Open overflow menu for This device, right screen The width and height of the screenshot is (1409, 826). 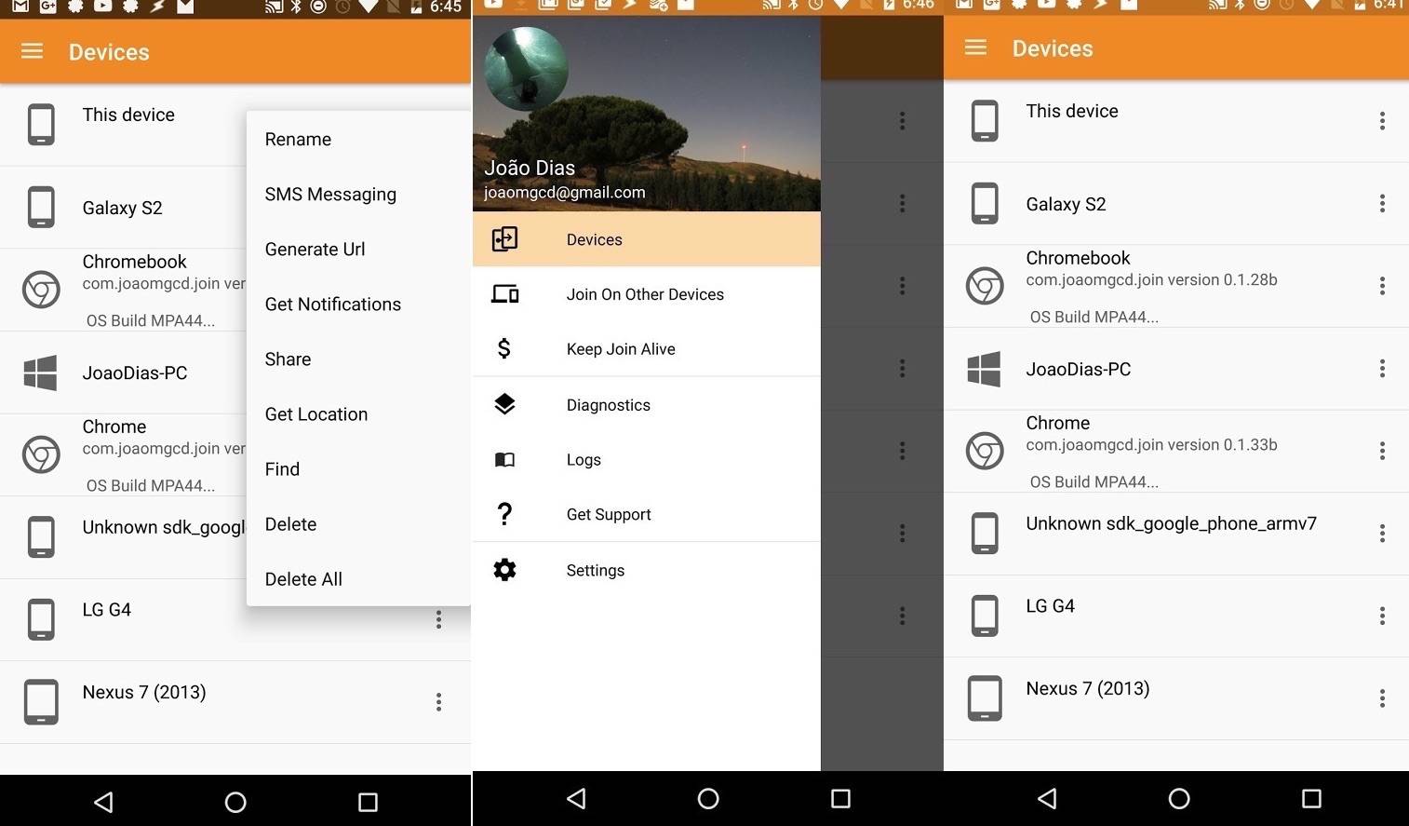[1382, 121]
